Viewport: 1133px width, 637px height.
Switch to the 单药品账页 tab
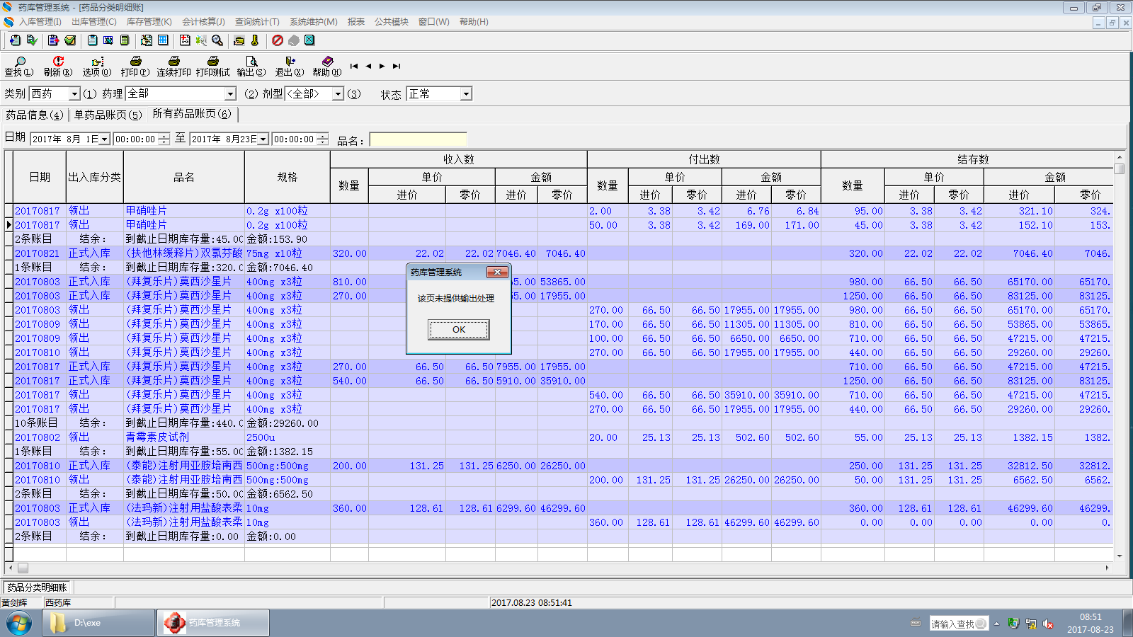[x=108, y=115]
